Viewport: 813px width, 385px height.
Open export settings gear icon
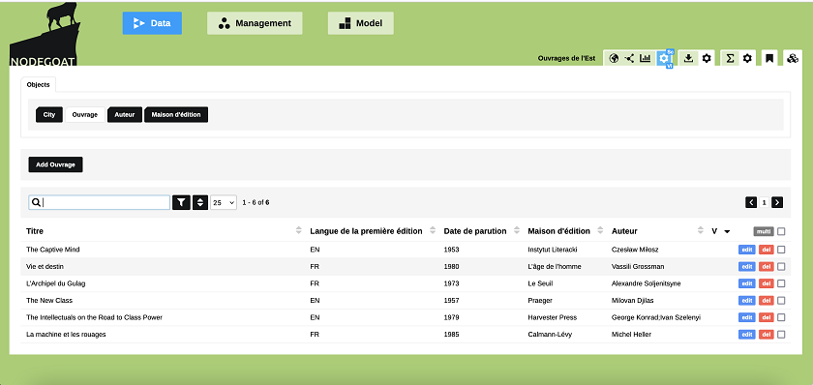(x=707, y=59)
